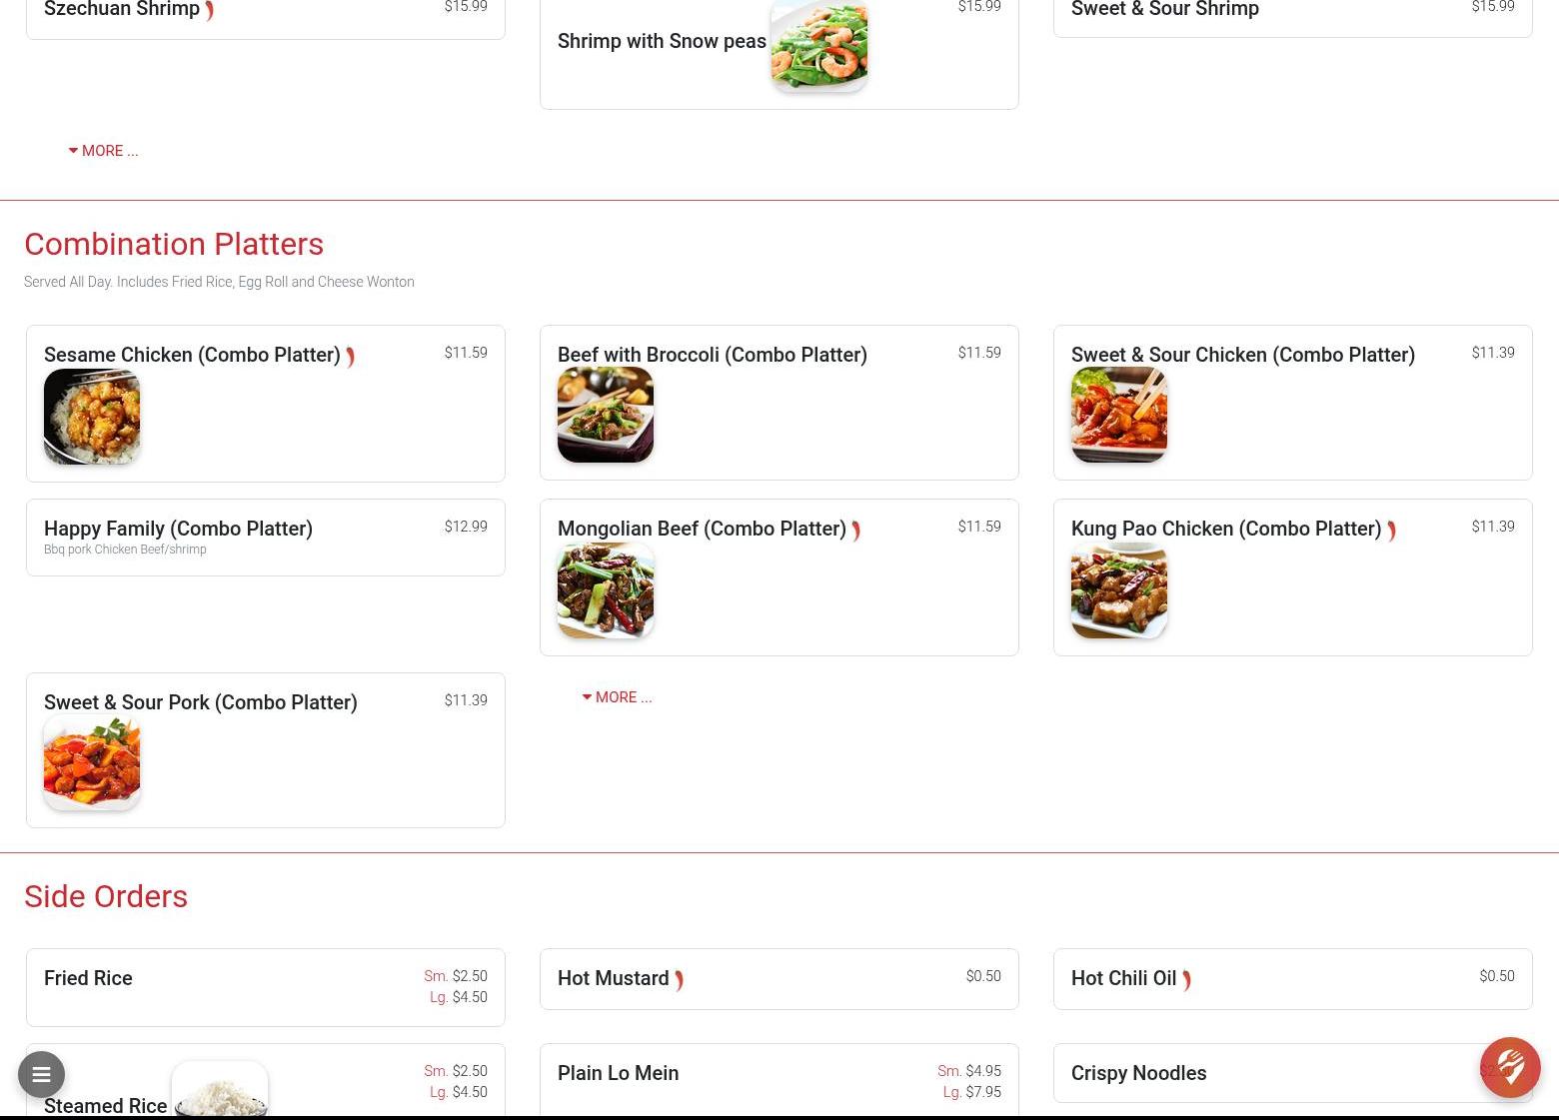Click the Lg. $4.50 price for Steamed Rice

coord(459,1092)
